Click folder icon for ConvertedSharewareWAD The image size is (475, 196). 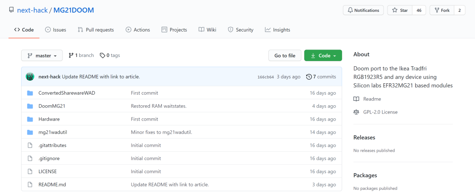click(30, 93)
